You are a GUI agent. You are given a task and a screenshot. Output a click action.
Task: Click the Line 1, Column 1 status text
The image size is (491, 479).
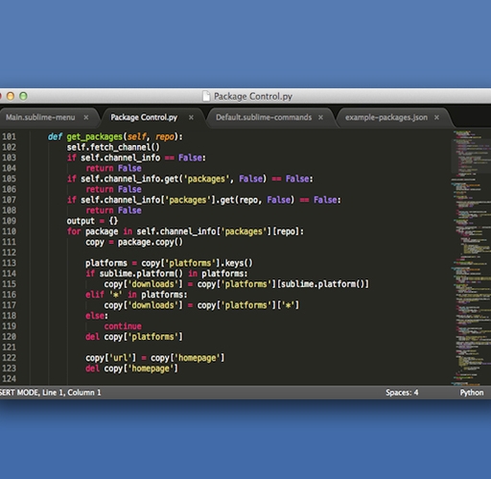pyautogui.click(x=72, y=393)
